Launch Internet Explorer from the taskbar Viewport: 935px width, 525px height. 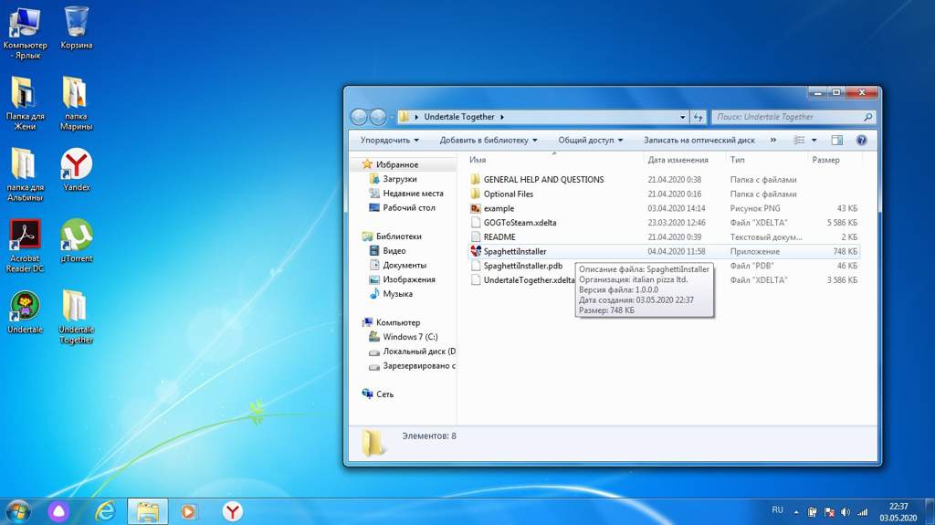105,512
